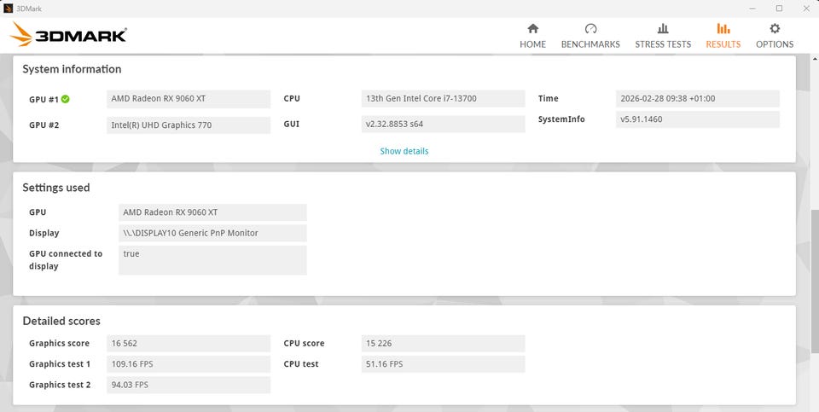Click the System information heading
The height and width of the screenshot is (412, 819).
coord(72,69)
